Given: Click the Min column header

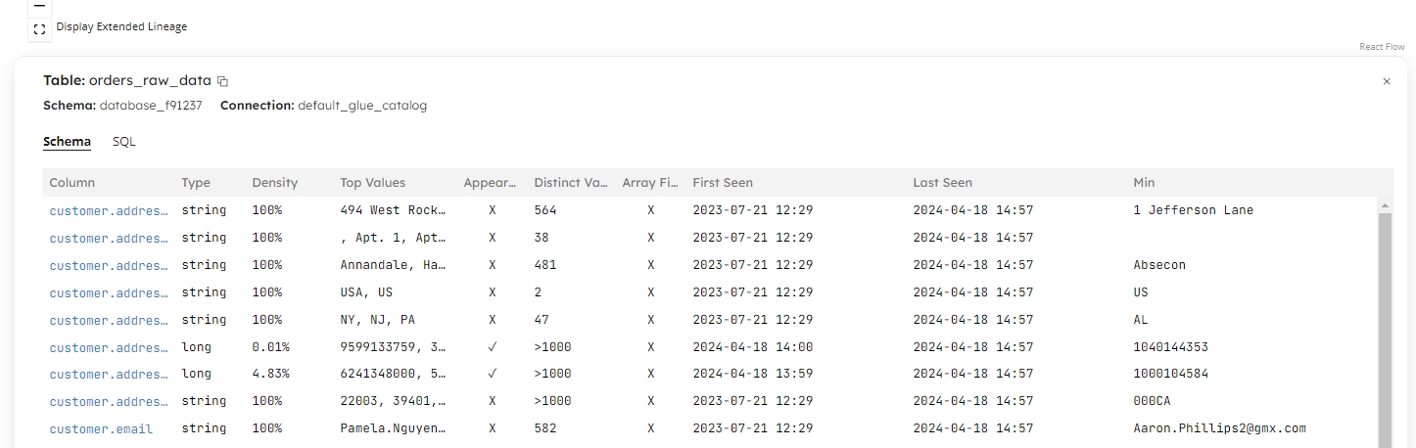Looking at the screenshot, I should [x=1144, y=183].
